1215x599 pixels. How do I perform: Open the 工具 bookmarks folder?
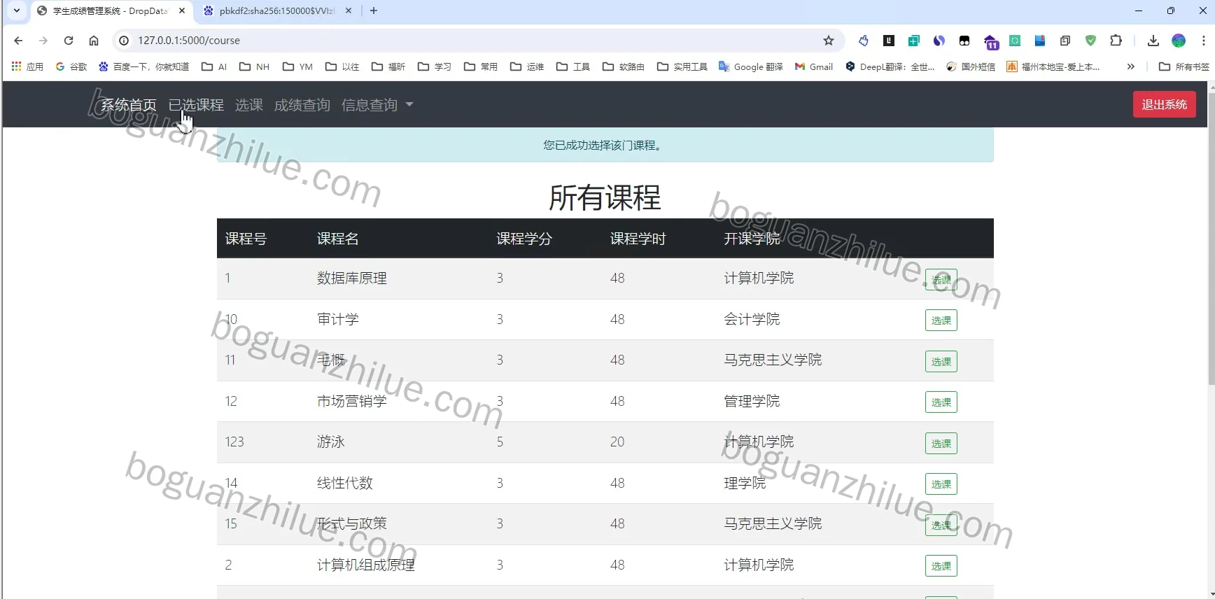click(573, 66)
